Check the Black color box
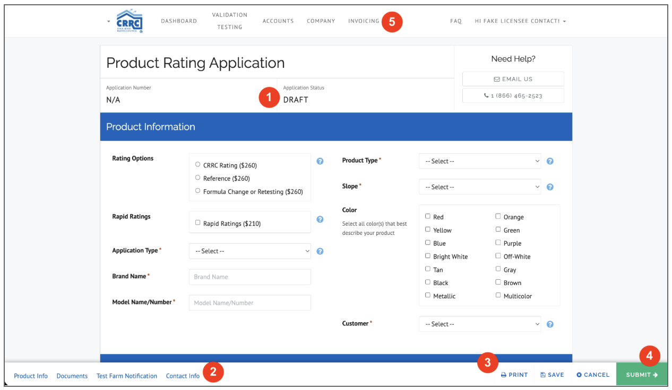The width and height of the screenshot is (672, 390). pos(428,282)
